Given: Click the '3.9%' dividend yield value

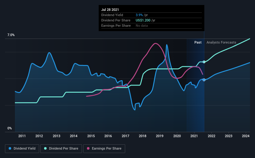Looking at the screenshot, I should tap(139, 15).
